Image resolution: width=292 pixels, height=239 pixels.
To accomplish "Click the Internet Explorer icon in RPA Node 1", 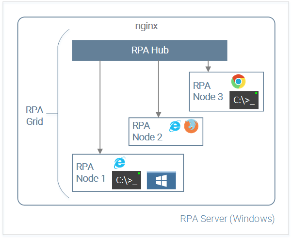I will point(120,163).
